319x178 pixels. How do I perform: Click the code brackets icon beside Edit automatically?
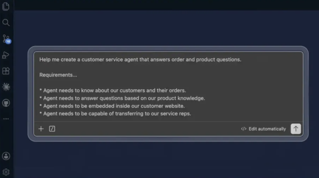coord(244,129)
